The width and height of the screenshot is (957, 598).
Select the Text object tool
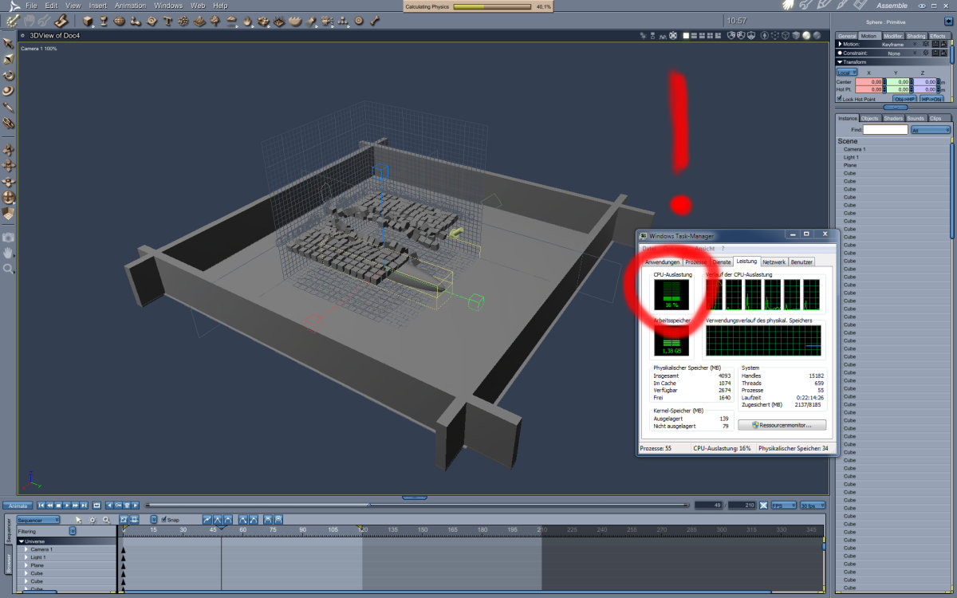pos(167,20)
